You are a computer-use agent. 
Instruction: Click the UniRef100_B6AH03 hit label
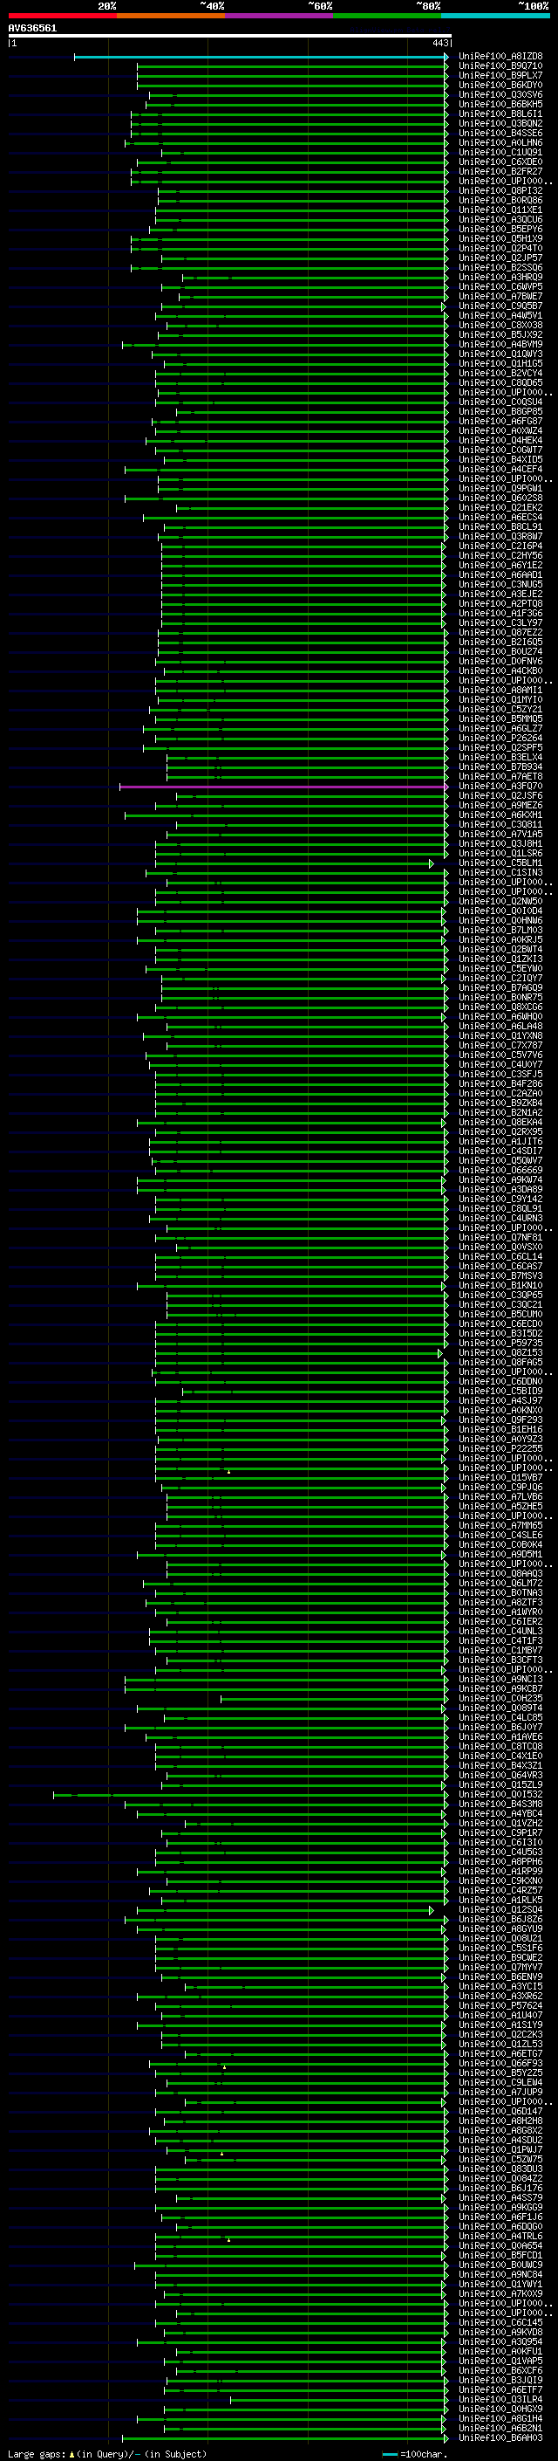[x=500, y=2438]
